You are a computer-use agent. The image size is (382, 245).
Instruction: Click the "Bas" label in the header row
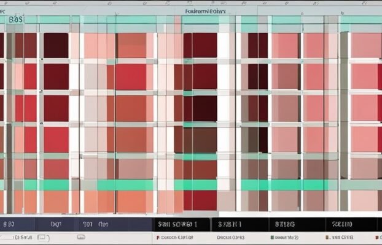coord(15,20)
